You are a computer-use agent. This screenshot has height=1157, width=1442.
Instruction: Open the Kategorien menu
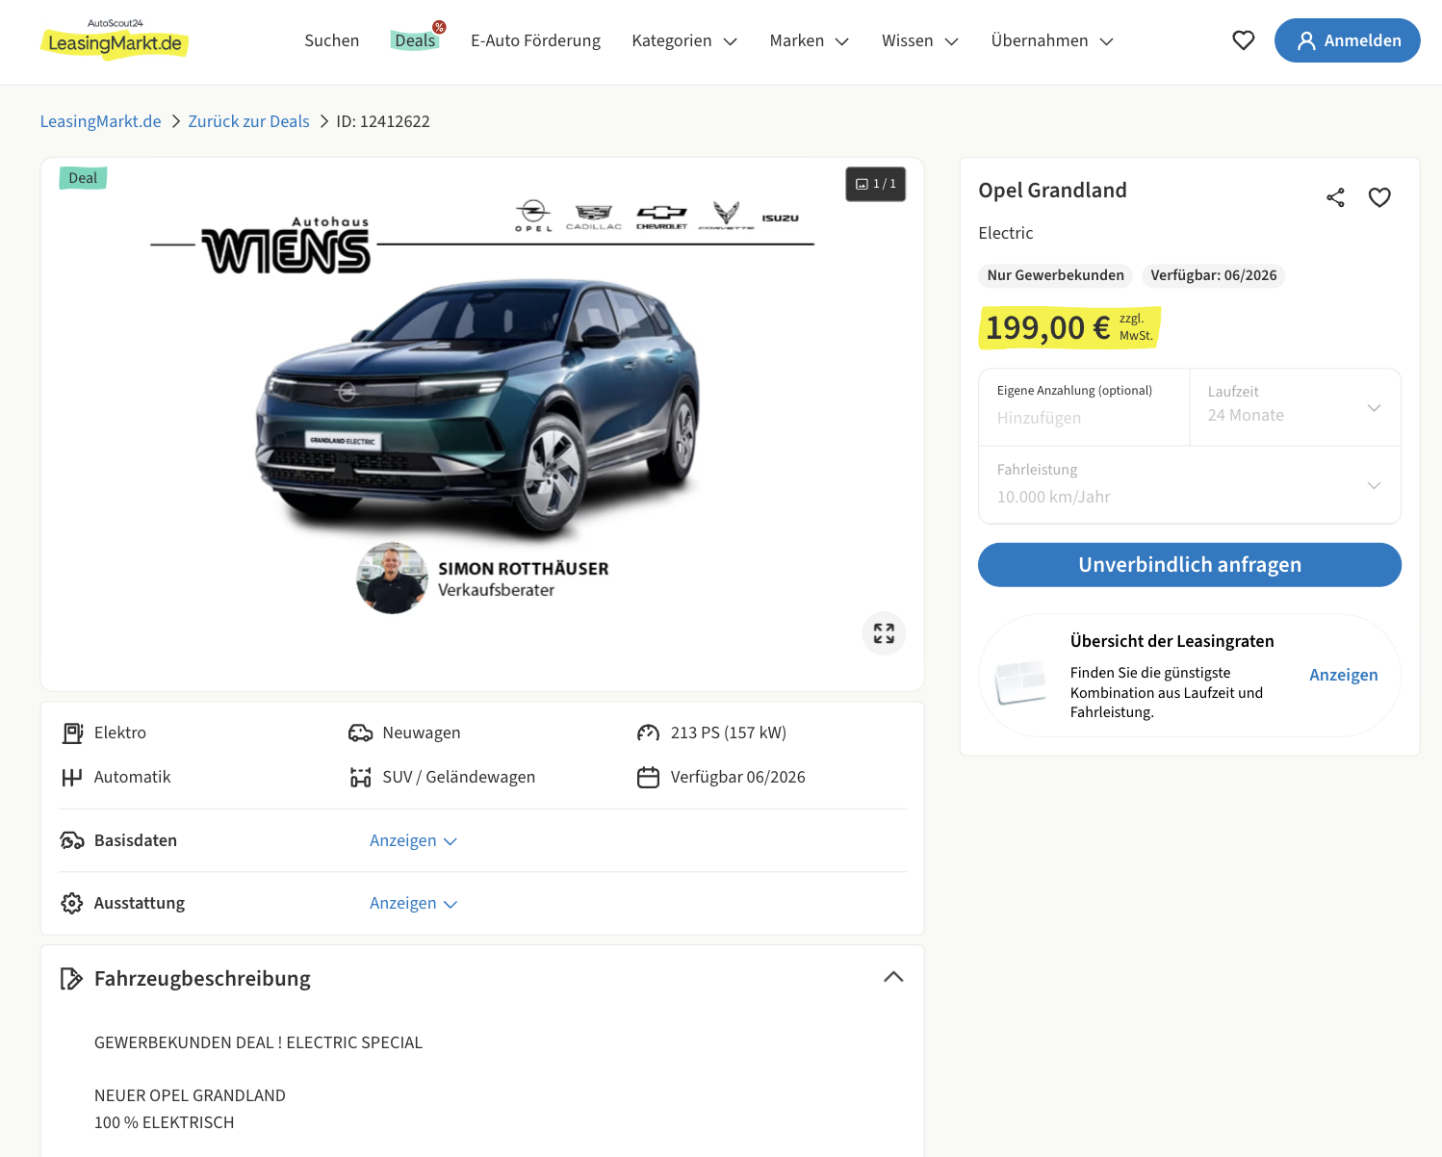(683, 40)
